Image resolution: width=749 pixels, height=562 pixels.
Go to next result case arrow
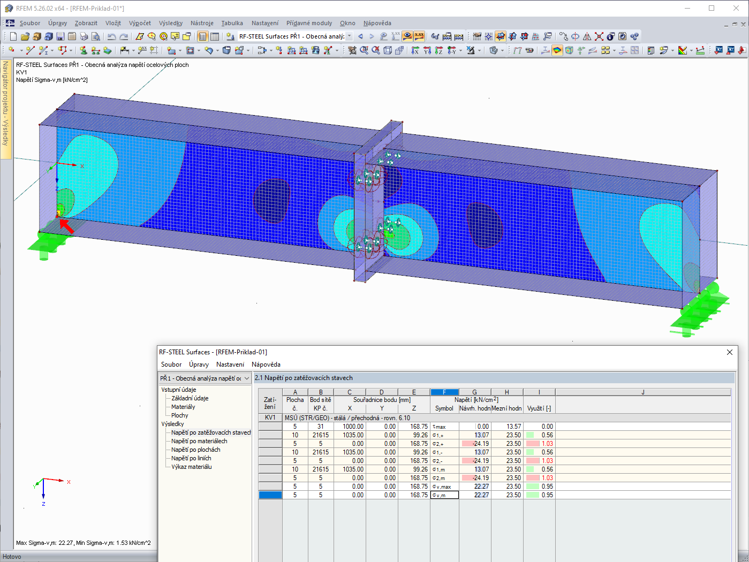372,36
